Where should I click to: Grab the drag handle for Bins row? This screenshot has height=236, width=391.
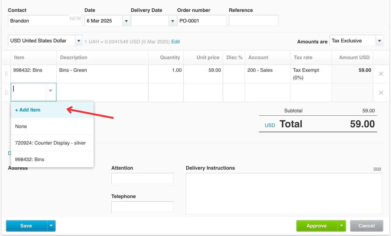6,74
